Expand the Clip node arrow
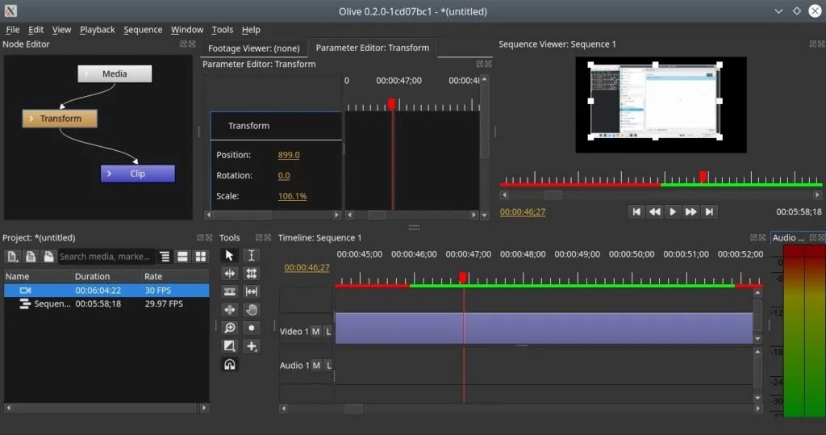 (x=110, y=174)
